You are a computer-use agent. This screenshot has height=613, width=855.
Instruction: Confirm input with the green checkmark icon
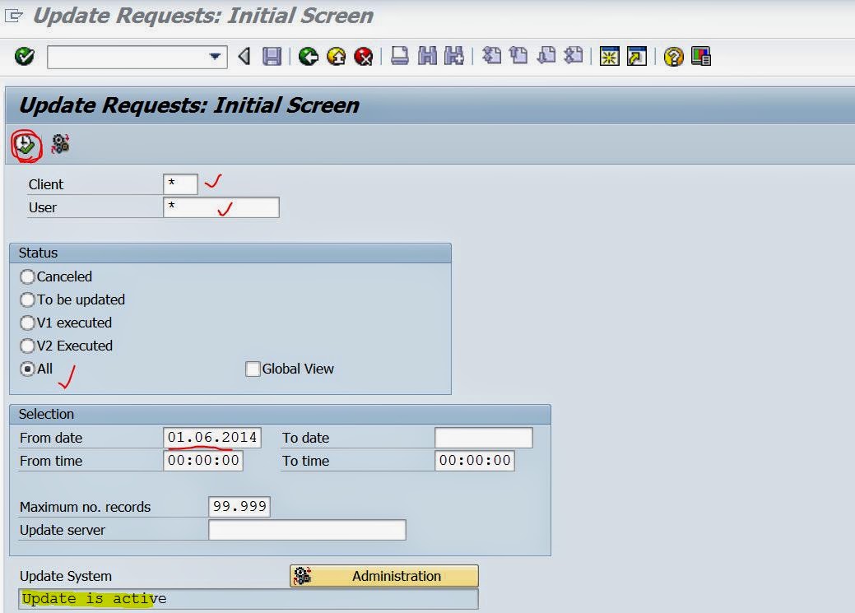(x=25, y=57)
